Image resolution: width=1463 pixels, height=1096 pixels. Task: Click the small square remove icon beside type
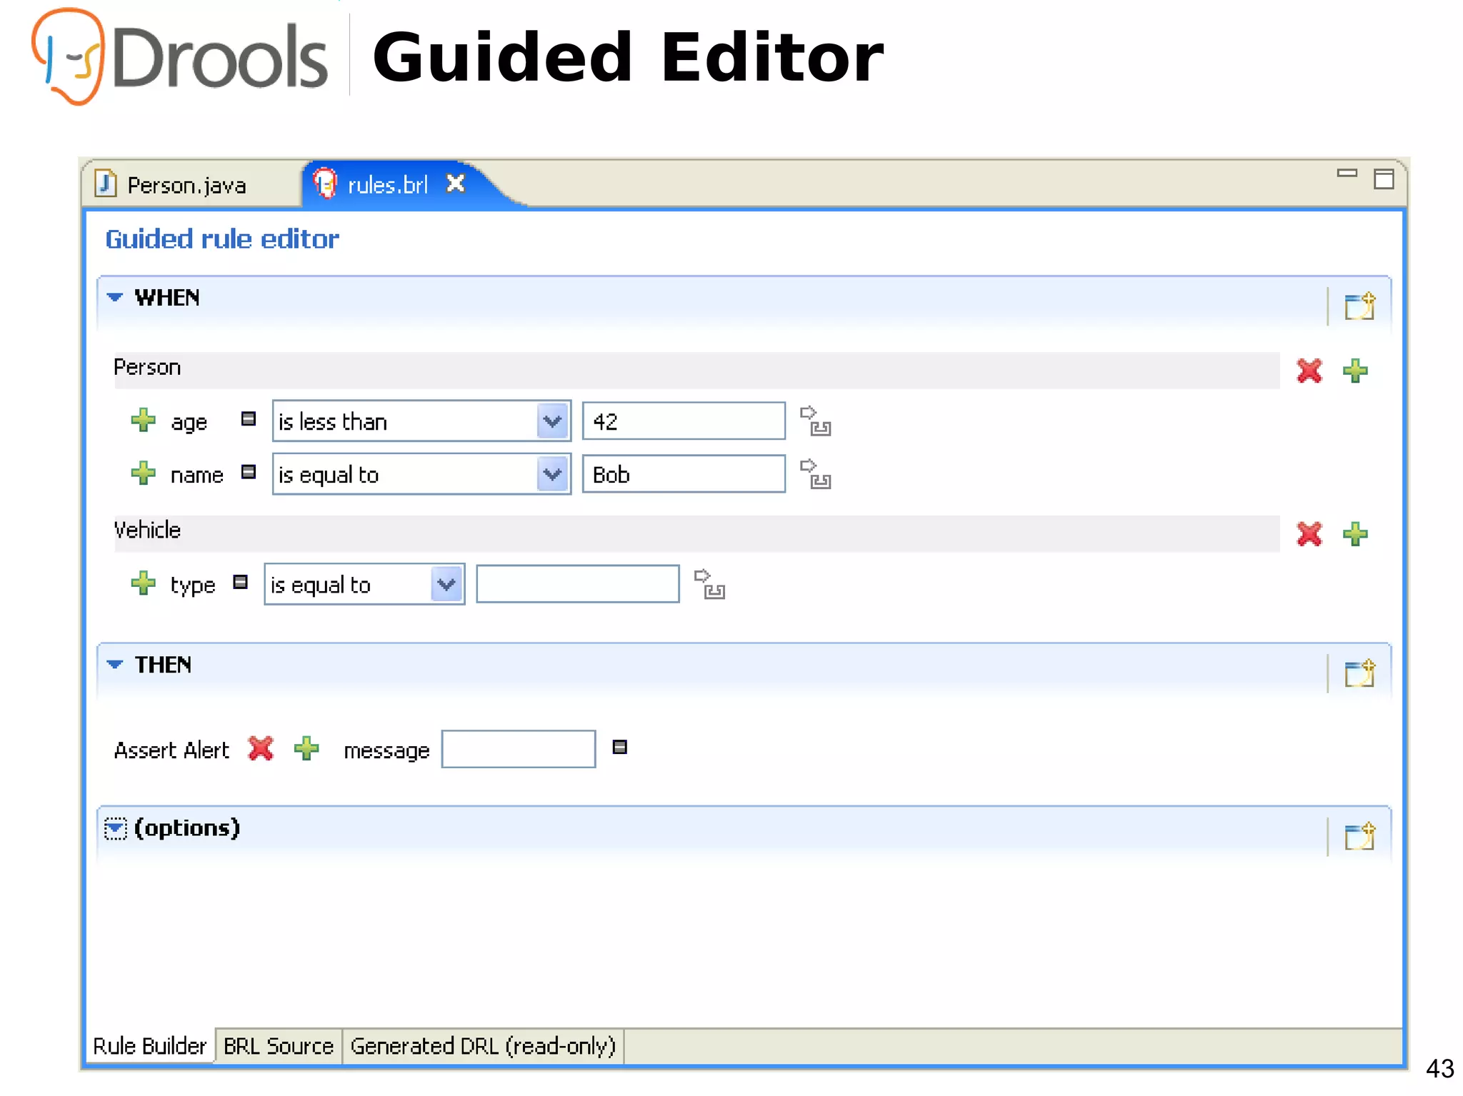[x=241, y=582]
